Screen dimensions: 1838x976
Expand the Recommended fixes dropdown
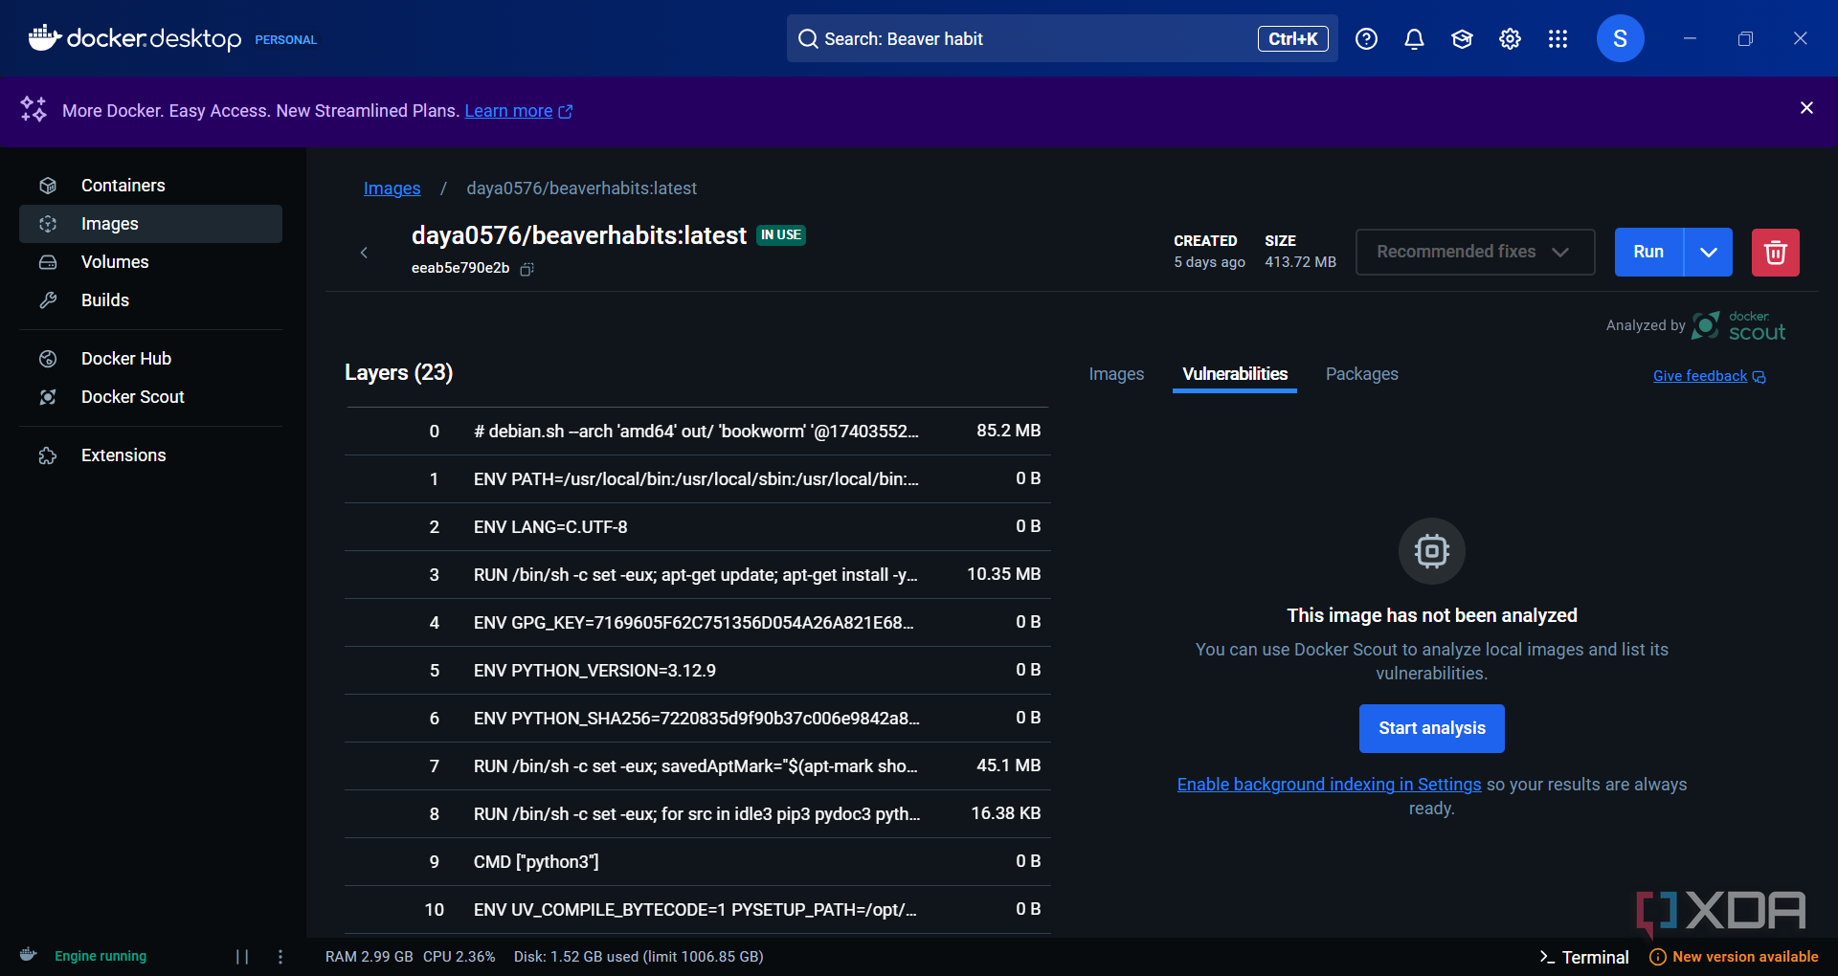pos(1474,252)
